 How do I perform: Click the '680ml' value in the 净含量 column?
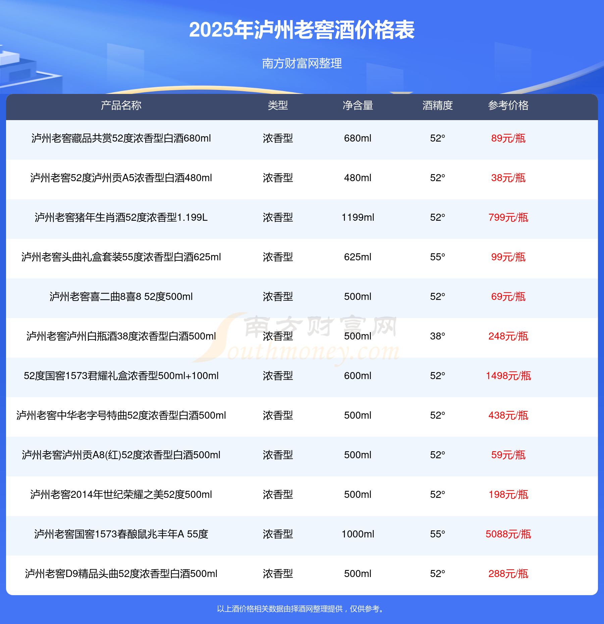(358, 138)
